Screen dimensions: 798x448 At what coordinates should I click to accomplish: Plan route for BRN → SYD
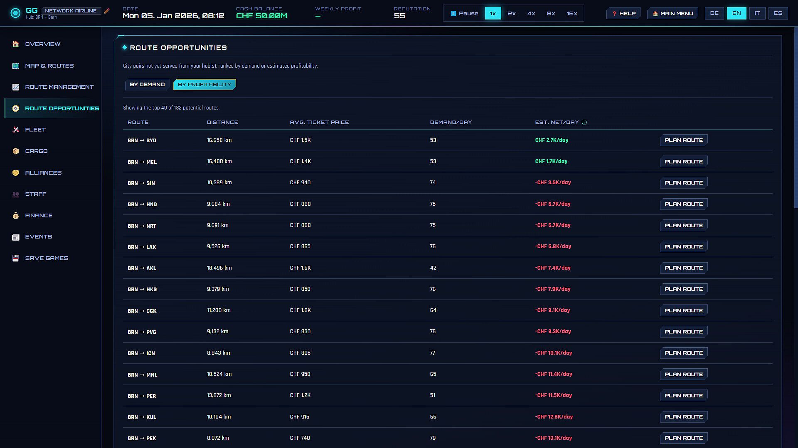click(x=684, y=140)
